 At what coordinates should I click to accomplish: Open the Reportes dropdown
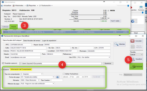click(x=32, y=5)
